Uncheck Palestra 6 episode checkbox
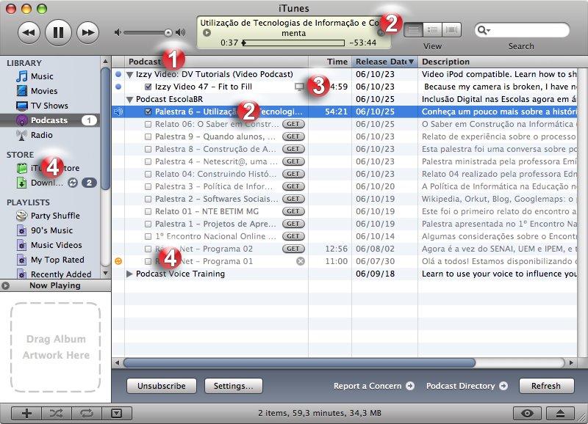 (x=148, y=112)
